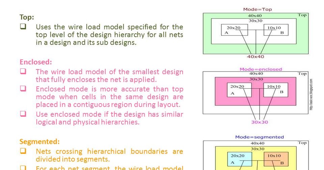Click the 30x30 label inside the yellow box
324x170 pixels.
(x=258, y=149)
